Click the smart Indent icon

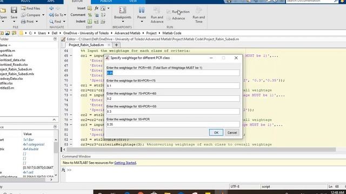[x=90, y=22]
